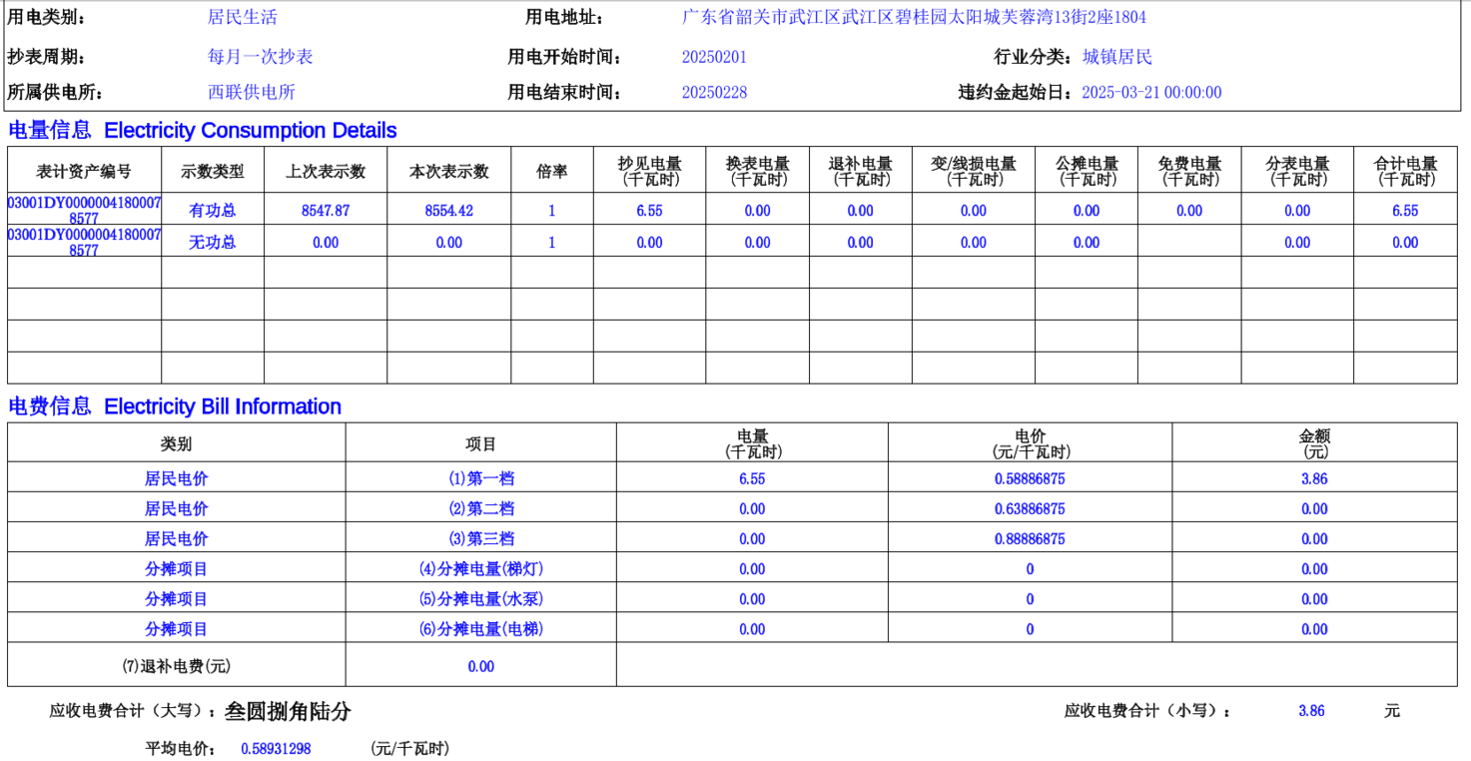Select the start date 20250201

[x=714, y=57]
